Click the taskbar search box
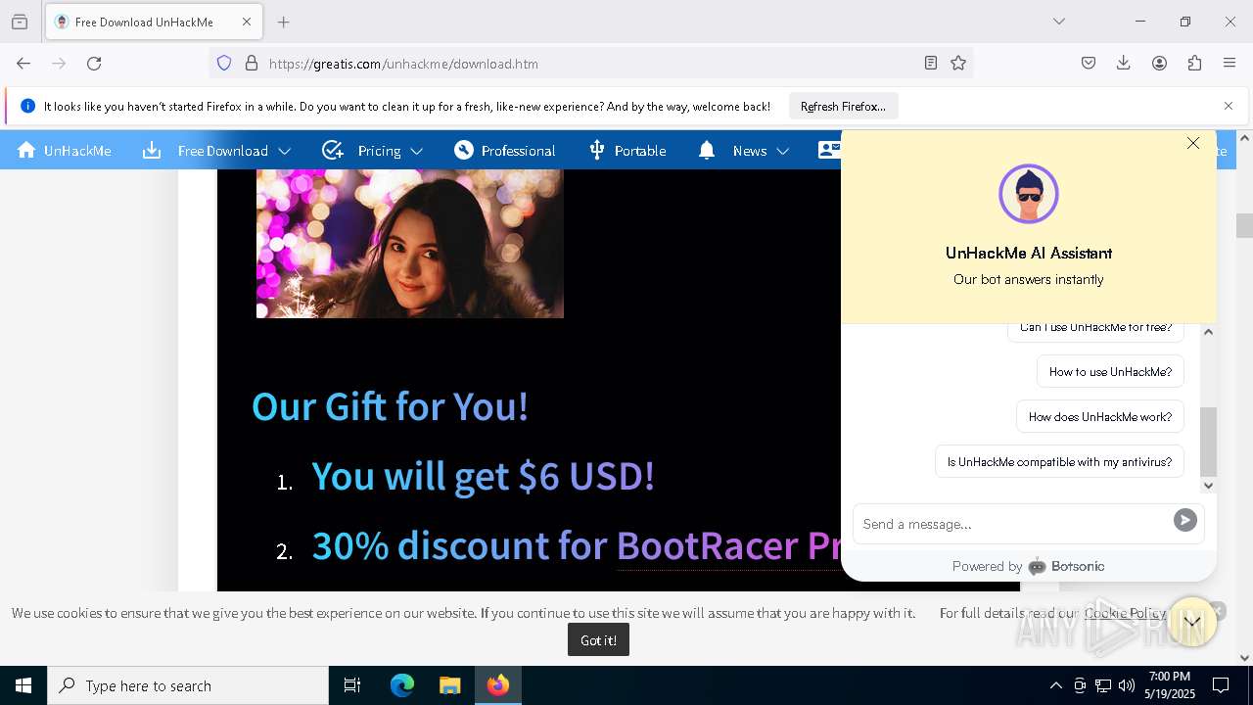The height and width of the screenshot is (705, 1253). [188, 685]
